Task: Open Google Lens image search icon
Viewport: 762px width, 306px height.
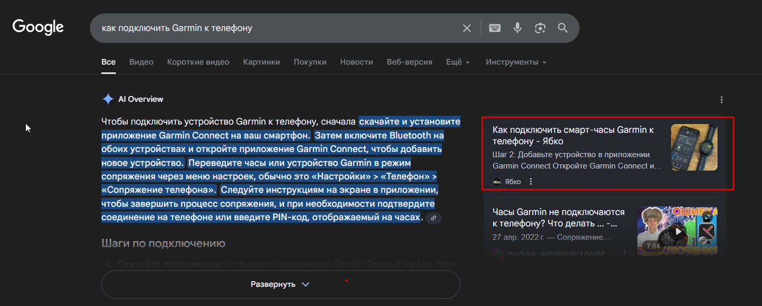Action: (x=540, y=28)
